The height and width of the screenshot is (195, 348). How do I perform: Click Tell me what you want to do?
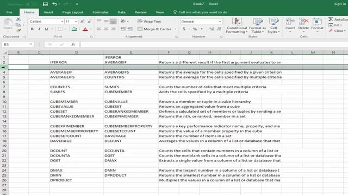(201, 12)
